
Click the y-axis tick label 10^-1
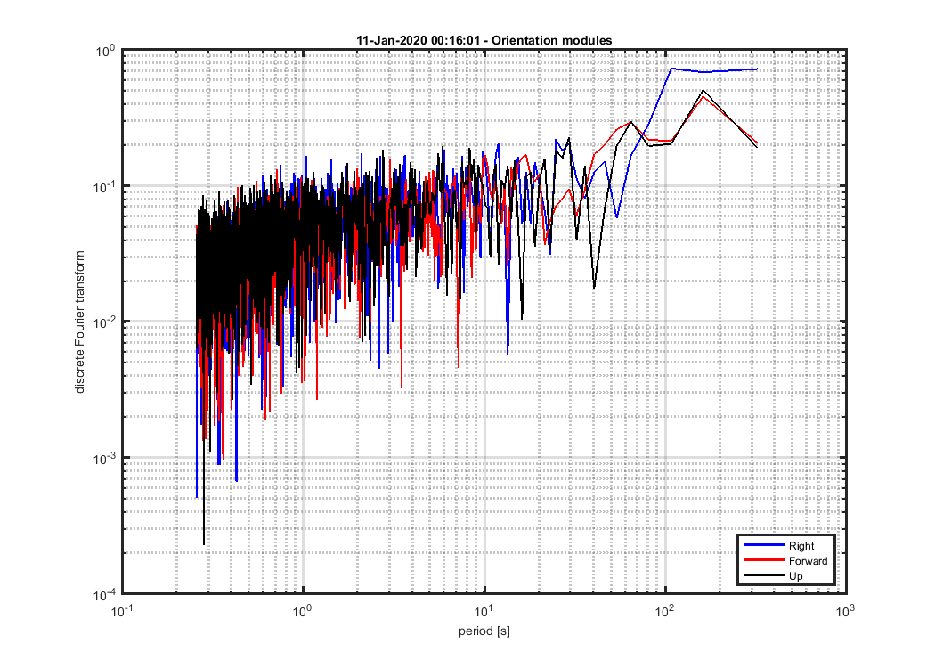click(x=105, y=187)
